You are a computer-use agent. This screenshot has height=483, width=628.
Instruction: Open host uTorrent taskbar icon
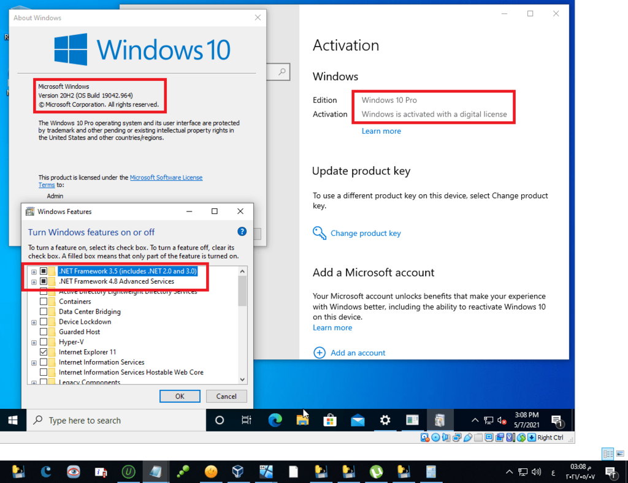pos(376,472)
